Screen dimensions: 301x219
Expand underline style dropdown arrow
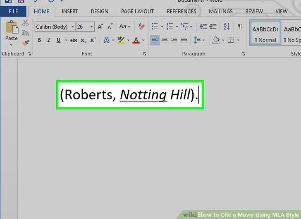[66, 40]
